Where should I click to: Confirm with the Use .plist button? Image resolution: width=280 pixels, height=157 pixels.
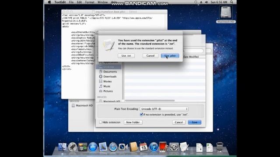tap(170, 56)
